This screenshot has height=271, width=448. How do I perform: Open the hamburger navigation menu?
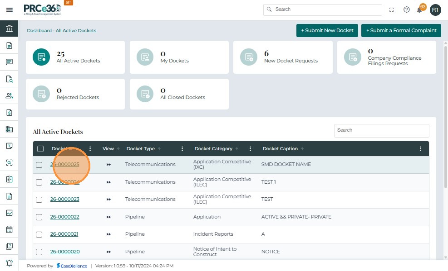point(9,10)
